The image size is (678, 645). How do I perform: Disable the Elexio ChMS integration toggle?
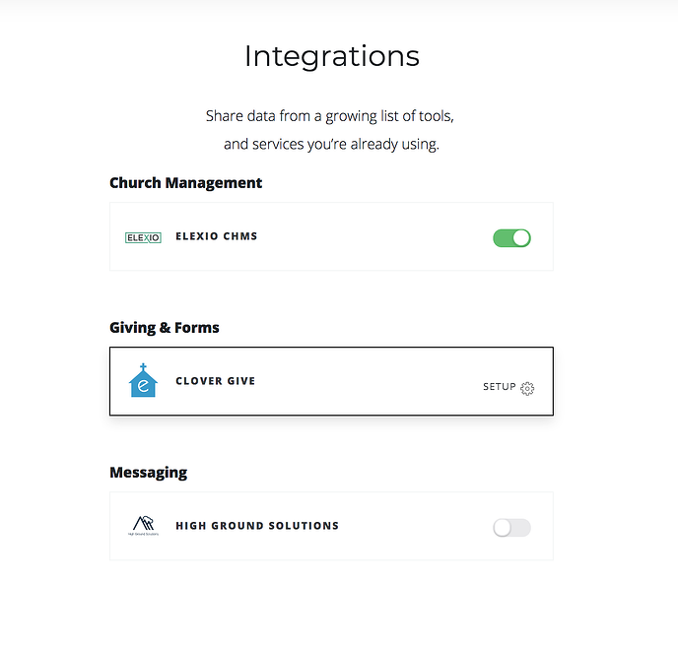(512, 238)
